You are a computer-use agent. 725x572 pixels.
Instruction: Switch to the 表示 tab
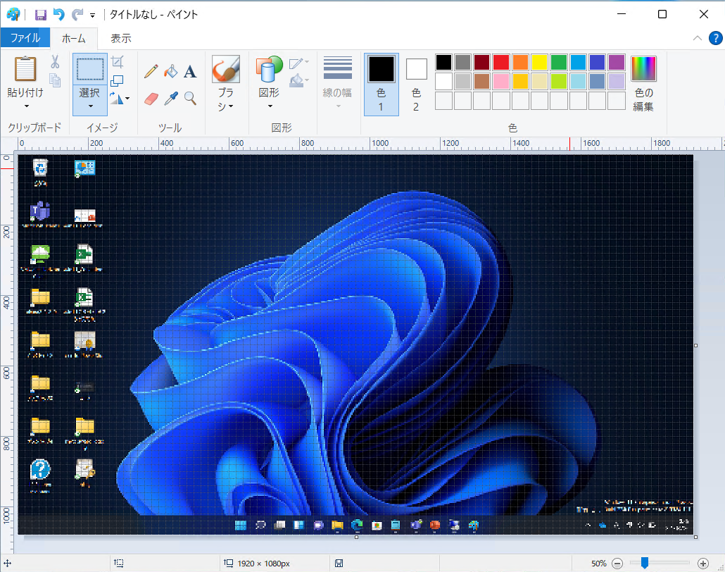[120, 39]
